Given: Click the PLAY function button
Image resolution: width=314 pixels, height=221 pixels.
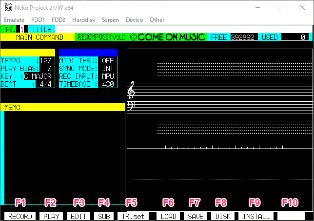Looking at the screenshot, I should [51, 217].
